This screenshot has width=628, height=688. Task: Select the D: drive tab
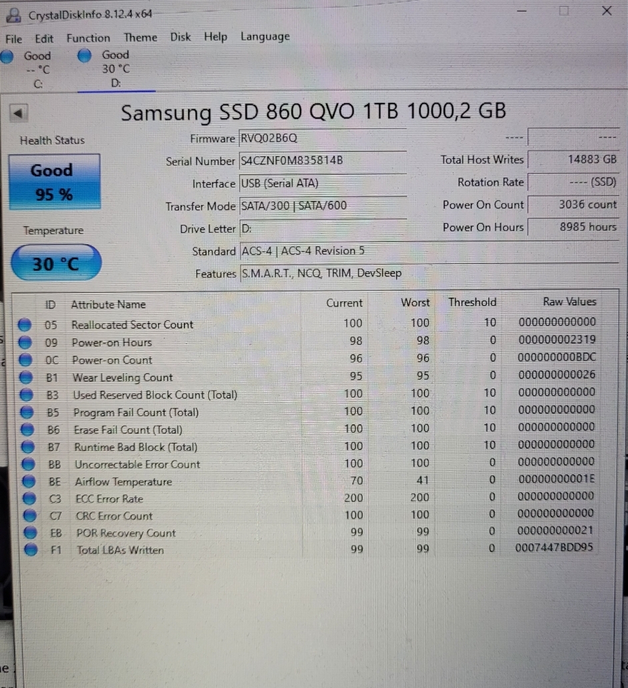coord(115,69)
